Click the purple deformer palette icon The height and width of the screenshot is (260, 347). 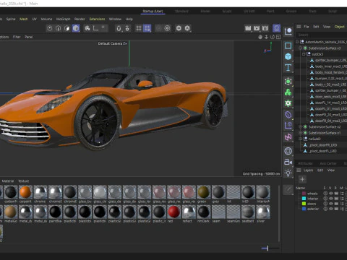pos(288,115)
